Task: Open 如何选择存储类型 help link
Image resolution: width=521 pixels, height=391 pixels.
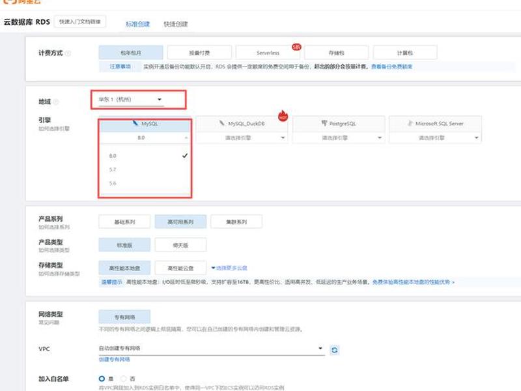Action: pos(59,274)
